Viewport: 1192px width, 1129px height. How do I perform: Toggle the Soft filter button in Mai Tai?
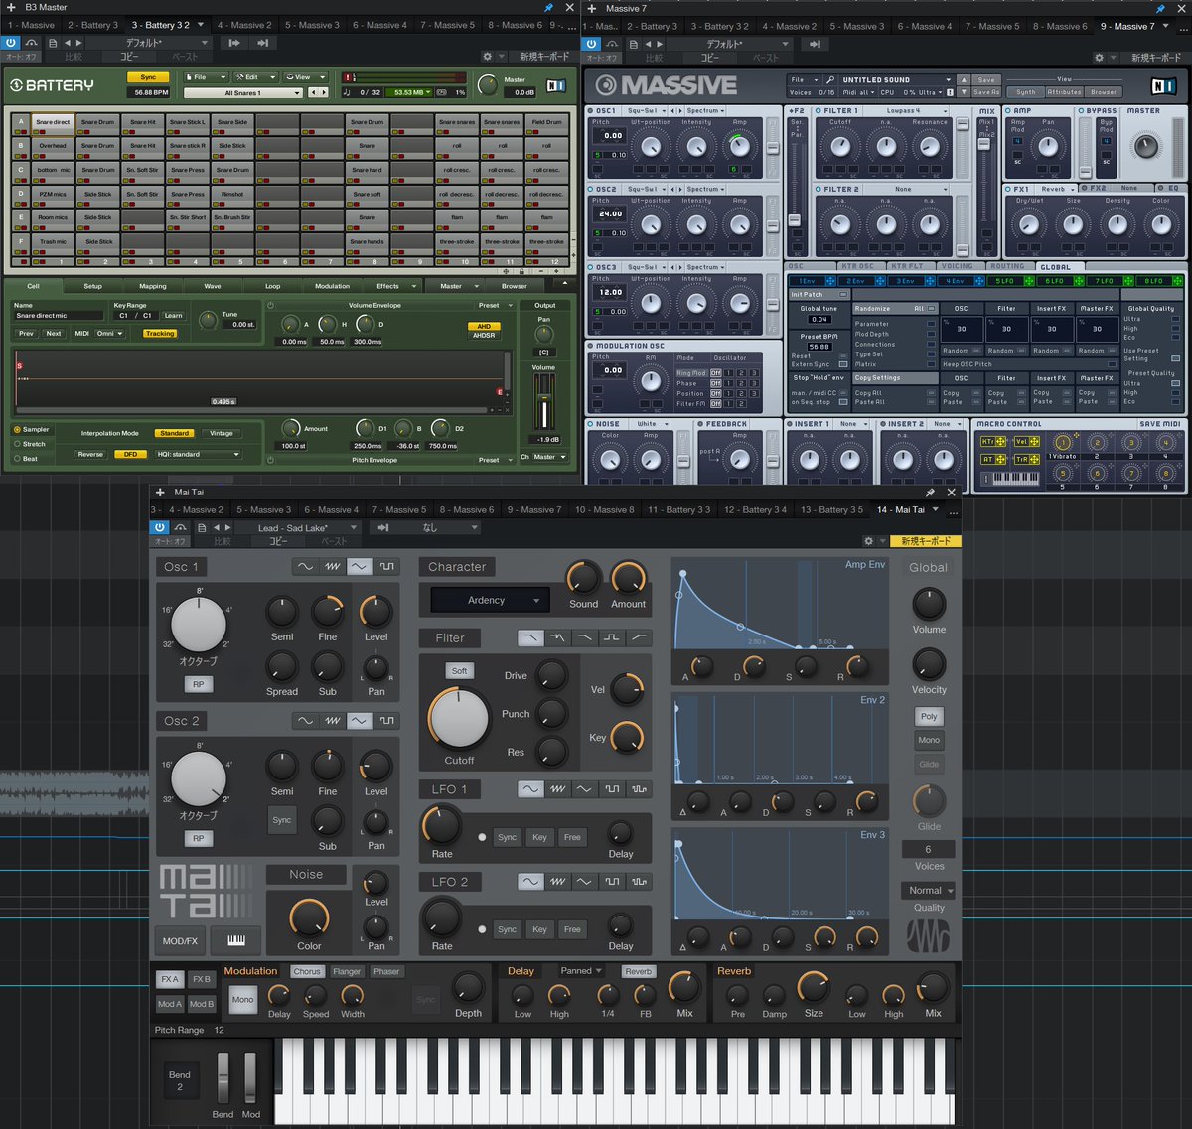[459, 671]
